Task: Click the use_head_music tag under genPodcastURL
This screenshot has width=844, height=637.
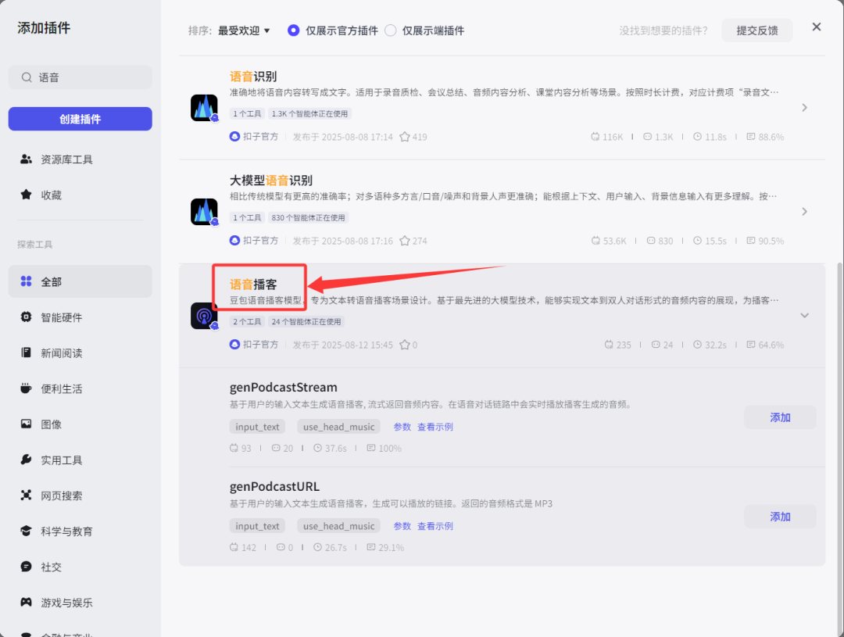Action: [x=338, y=526]
